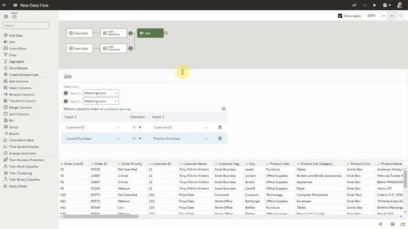Select the Select Columns step
408x229 pixels.
[x=17, y=88]
